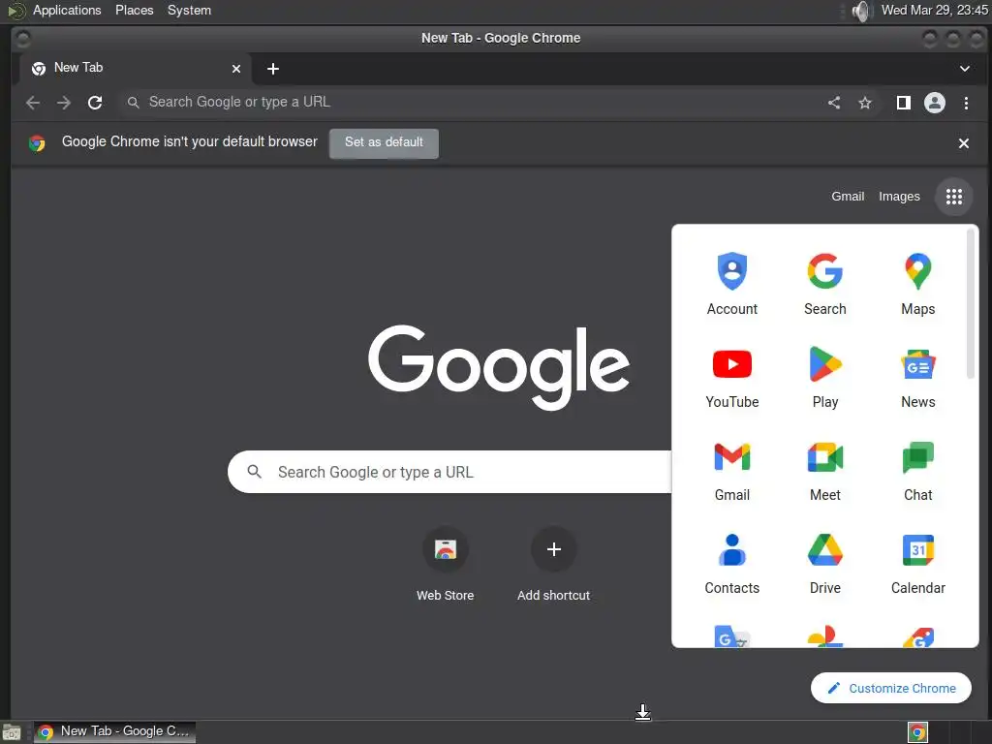Close the New Tab tab
This screenshot has width=992, height=744.
[236, 69]
